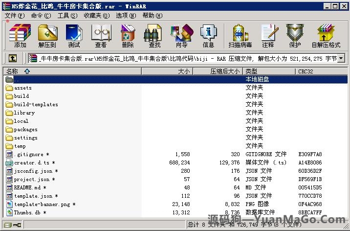
Task: Open the 帮助(H) menu
Action: 153,16
